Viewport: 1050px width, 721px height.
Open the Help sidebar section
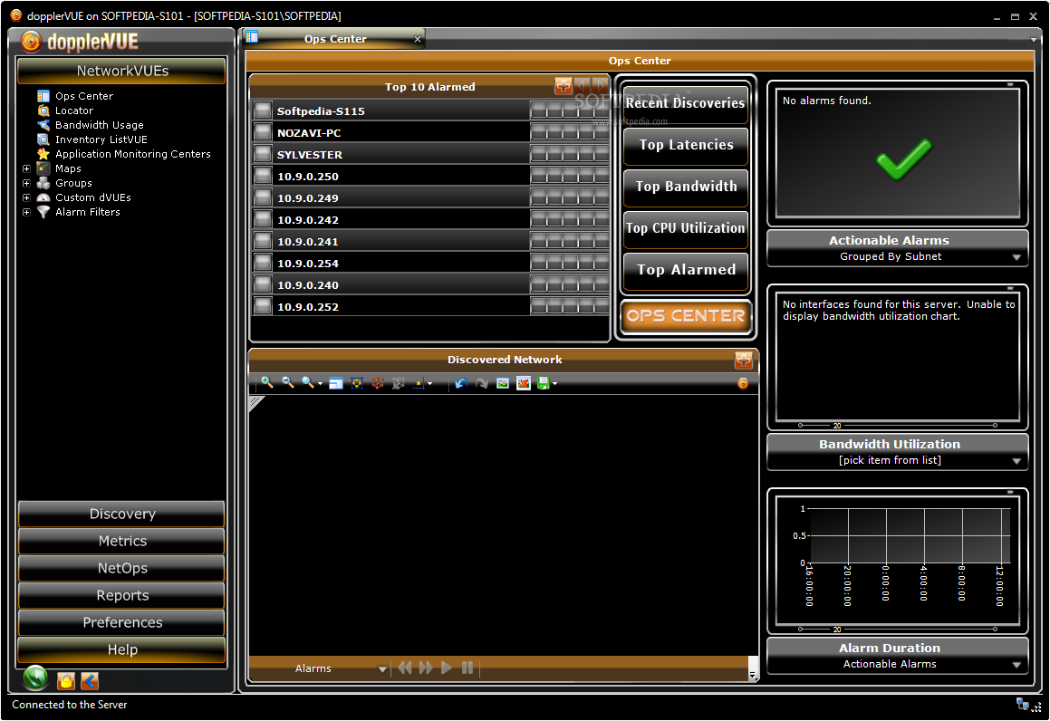(x=122, y=650)
